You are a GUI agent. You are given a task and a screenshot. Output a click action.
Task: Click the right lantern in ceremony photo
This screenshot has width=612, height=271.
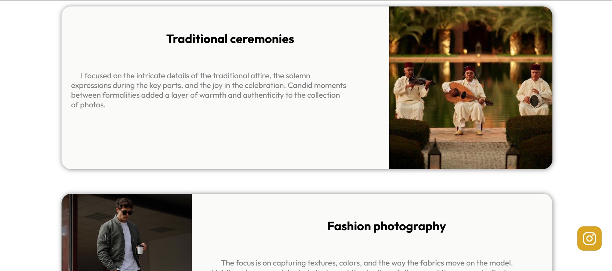[x=511, y=156]
